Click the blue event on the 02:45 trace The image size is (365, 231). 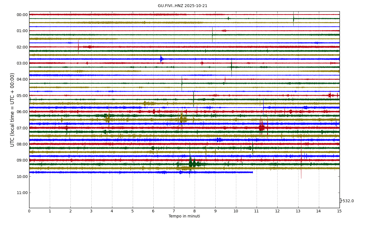pos(161,59)
